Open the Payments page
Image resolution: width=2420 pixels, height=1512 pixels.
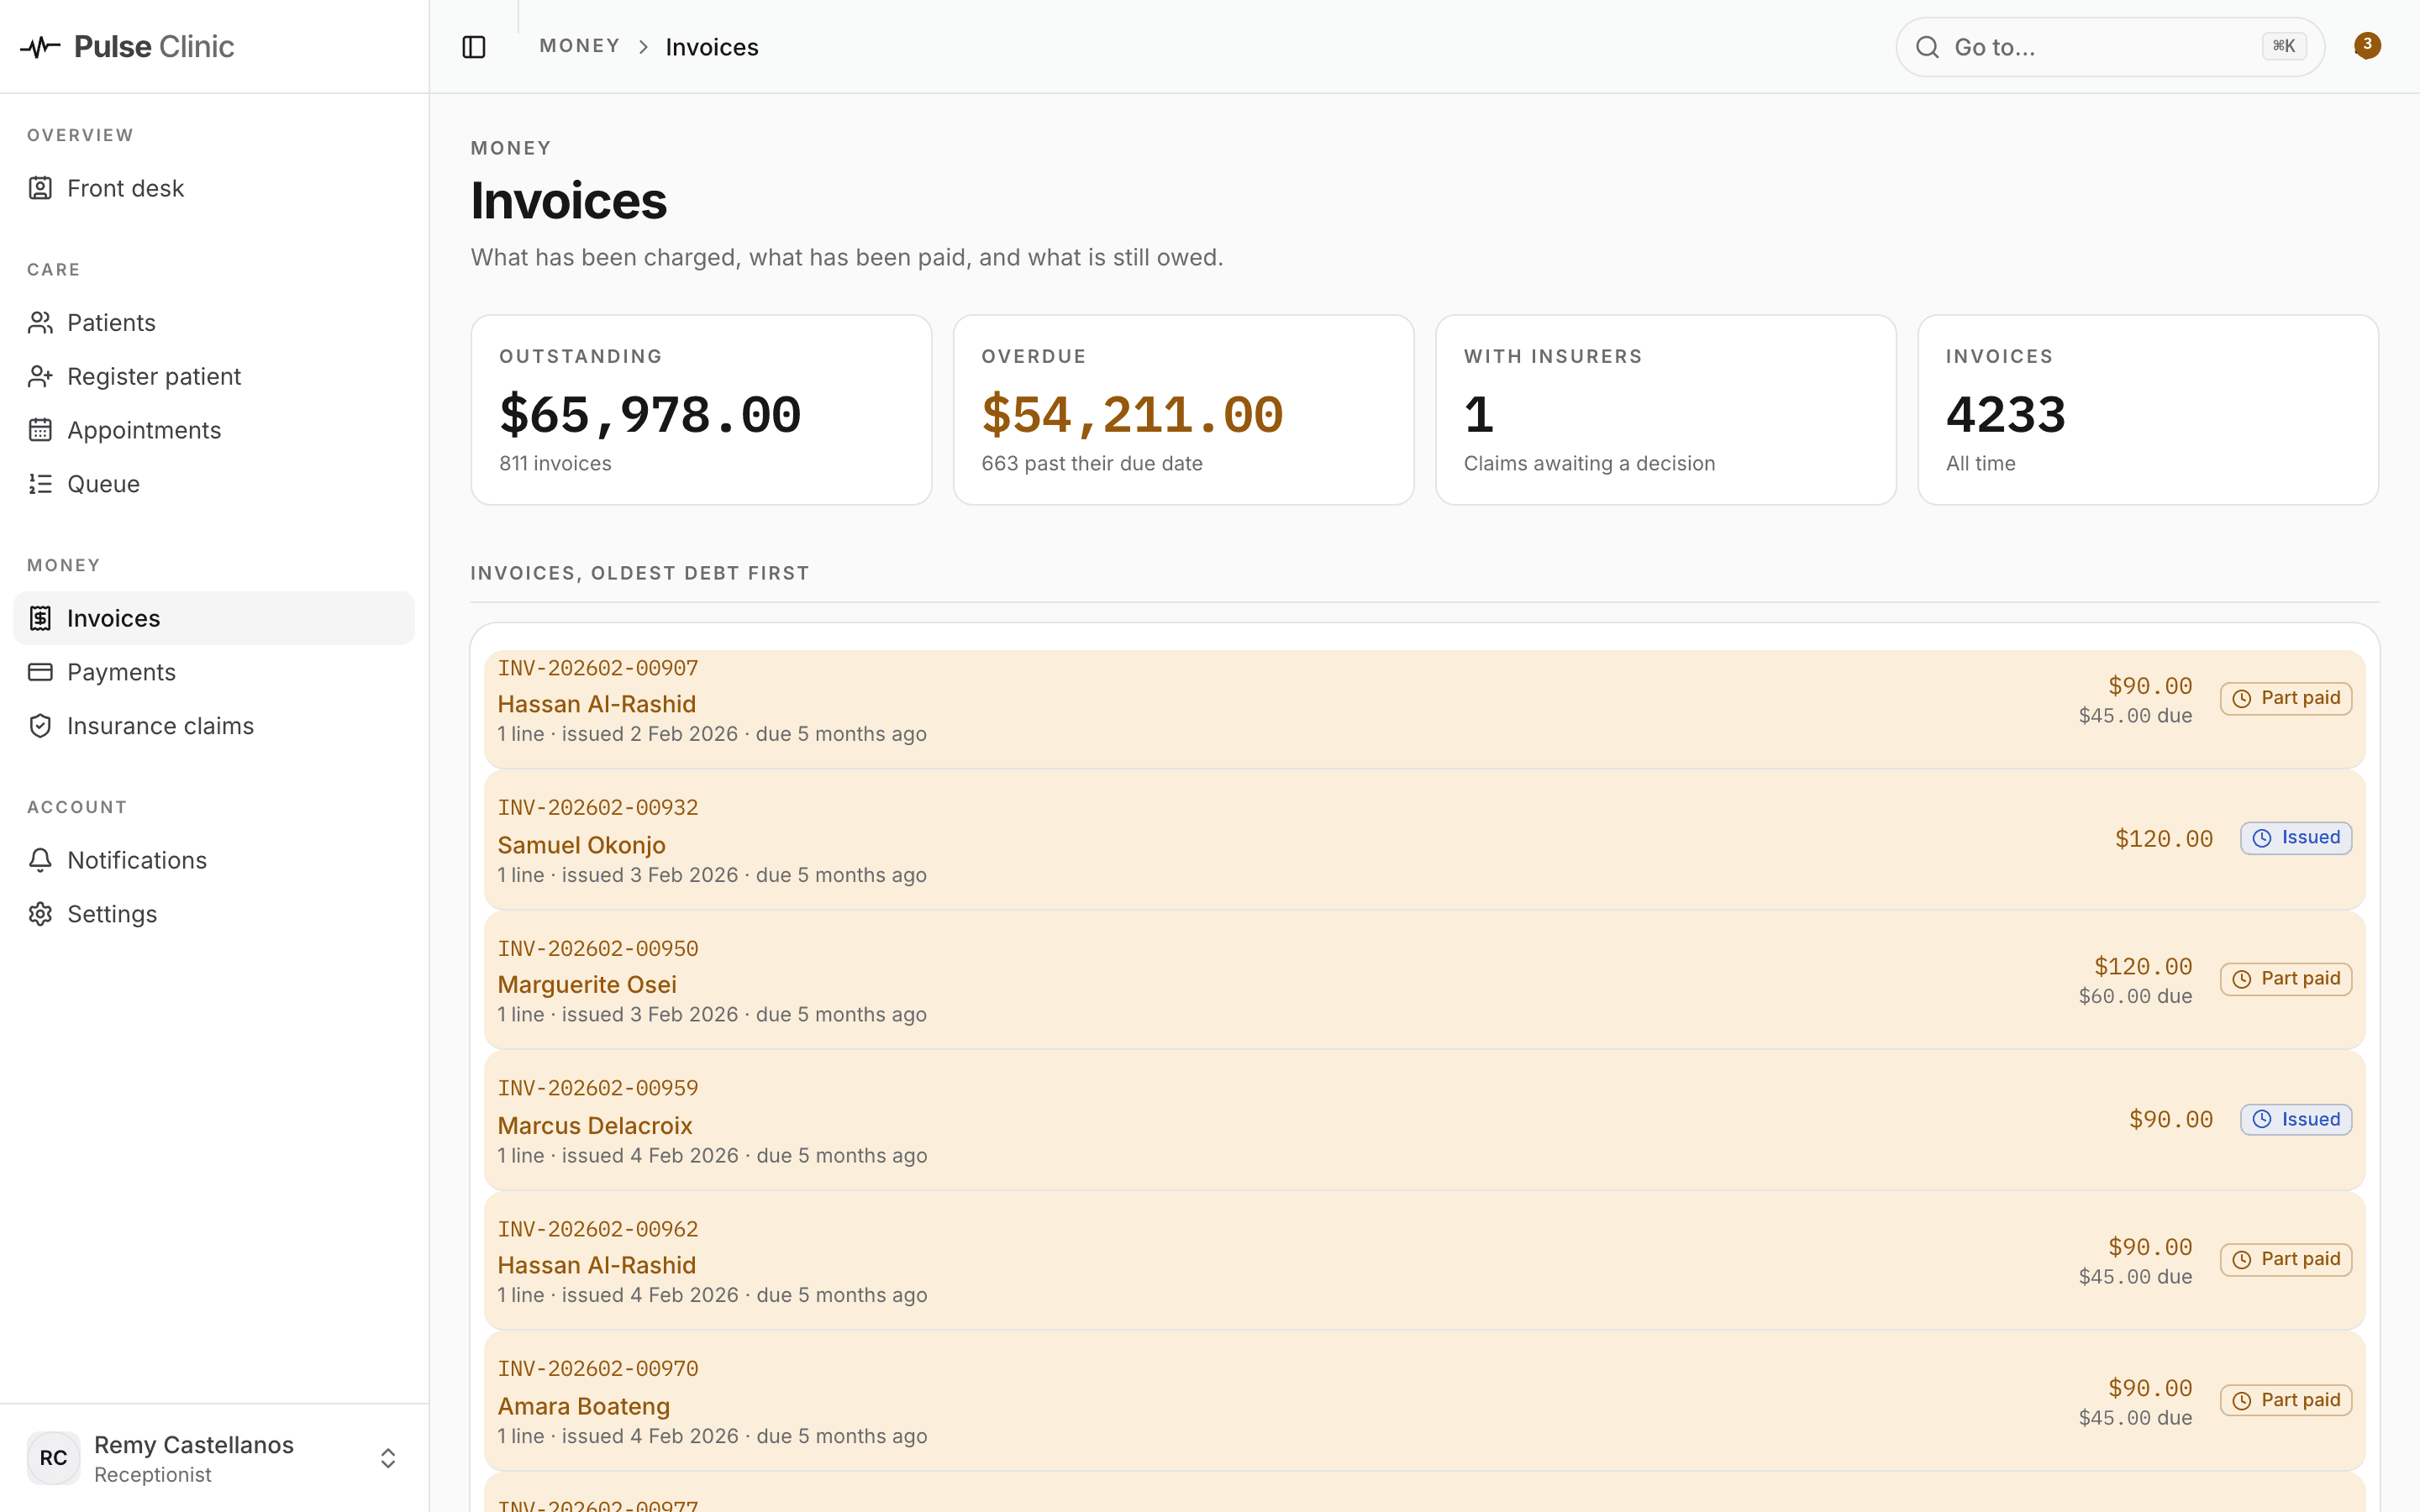pos(214,672)
